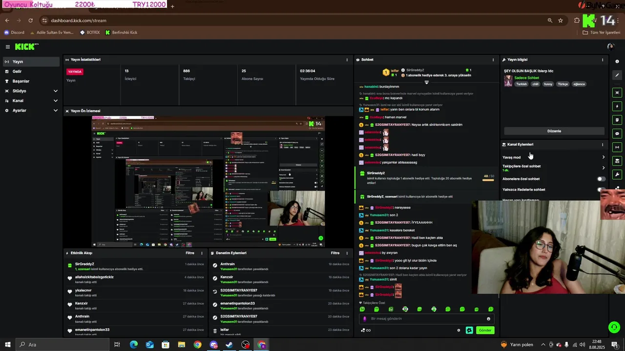
Task: Expand the chat leaderboard down arrow
Action: click(x=426, y=82)
